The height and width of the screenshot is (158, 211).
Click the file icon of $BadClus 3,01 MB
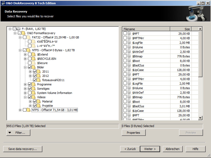pyautogui.click(x=129, y=106)
